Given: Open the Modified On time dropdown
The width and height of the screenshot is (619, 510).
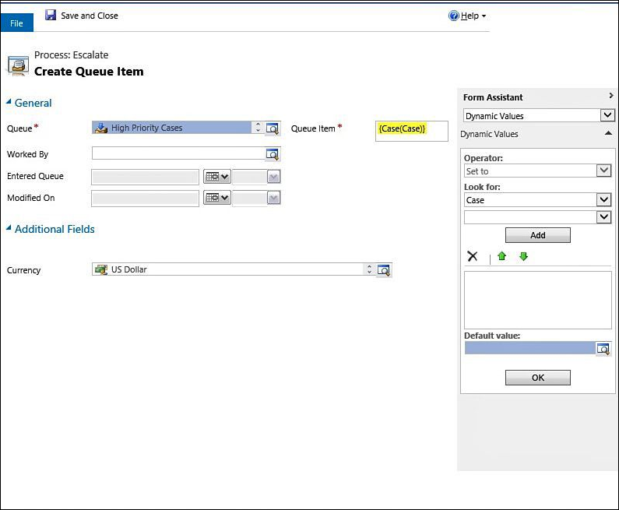Looking at the screenshot, I should (273, 198).
